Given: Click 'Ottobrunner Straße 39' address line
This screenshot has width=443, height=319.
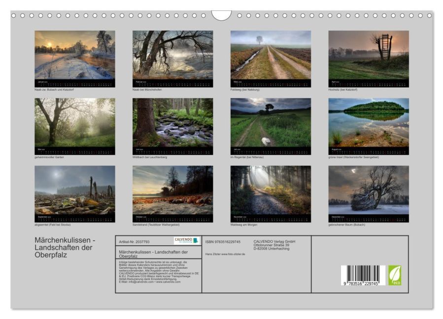Looking at the screenshot, I should (x=271, y=245).
